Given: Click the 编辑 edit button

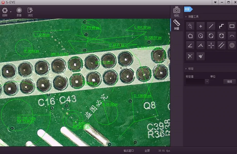Looking at the screenshot, I should pyautogui.click(x=229, y=82).
